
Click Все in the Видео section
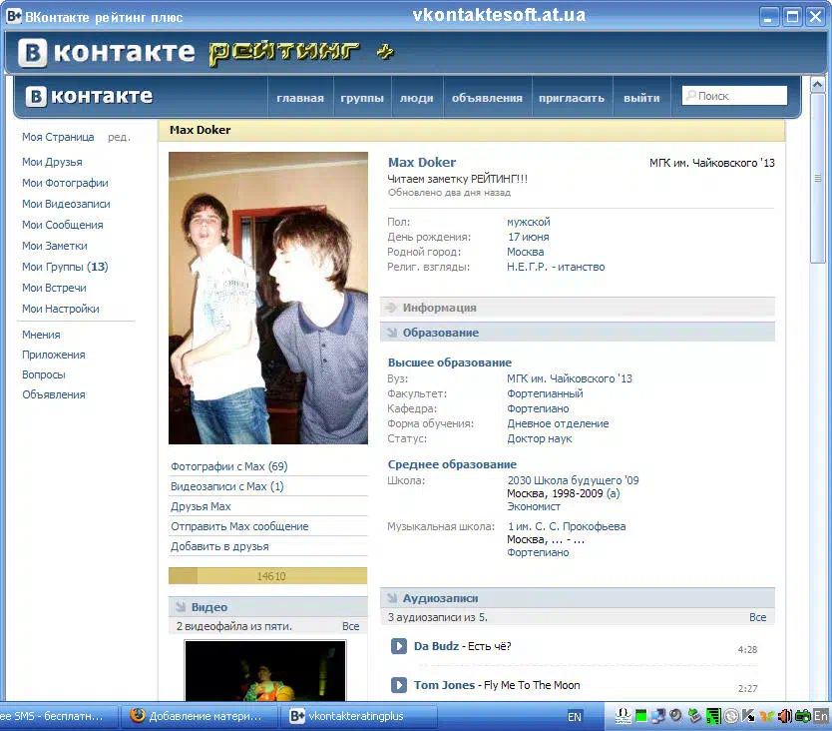[351, 626]
